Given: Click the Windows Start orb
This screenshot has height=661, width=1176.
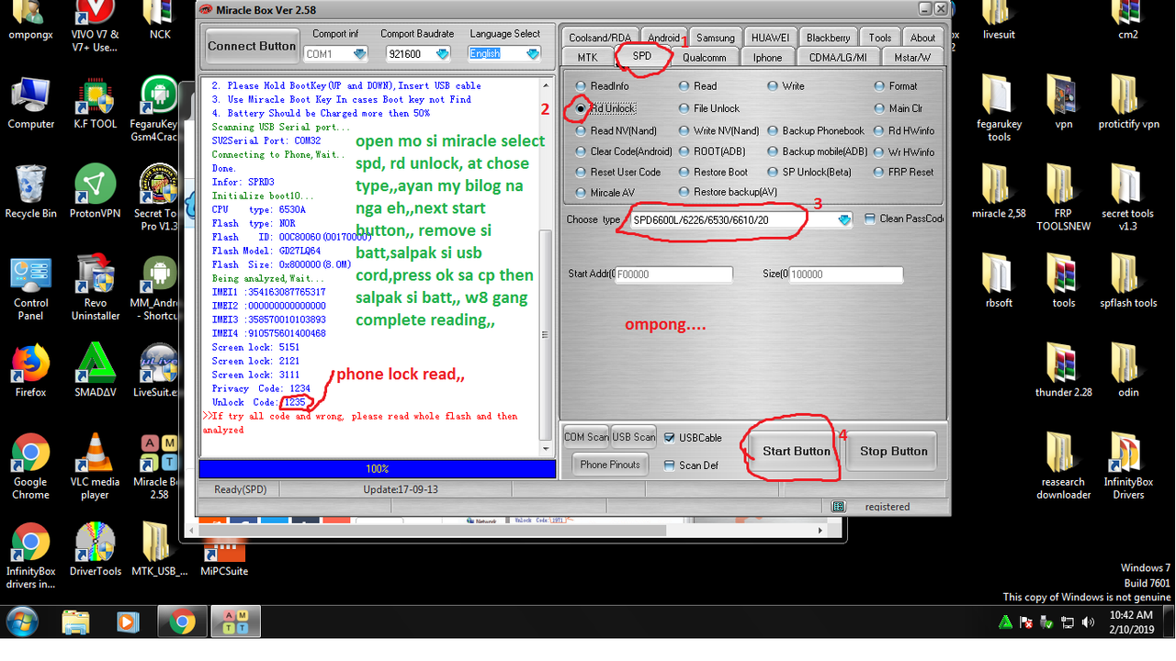Looking at the screenshot, I should click(20, 623).
